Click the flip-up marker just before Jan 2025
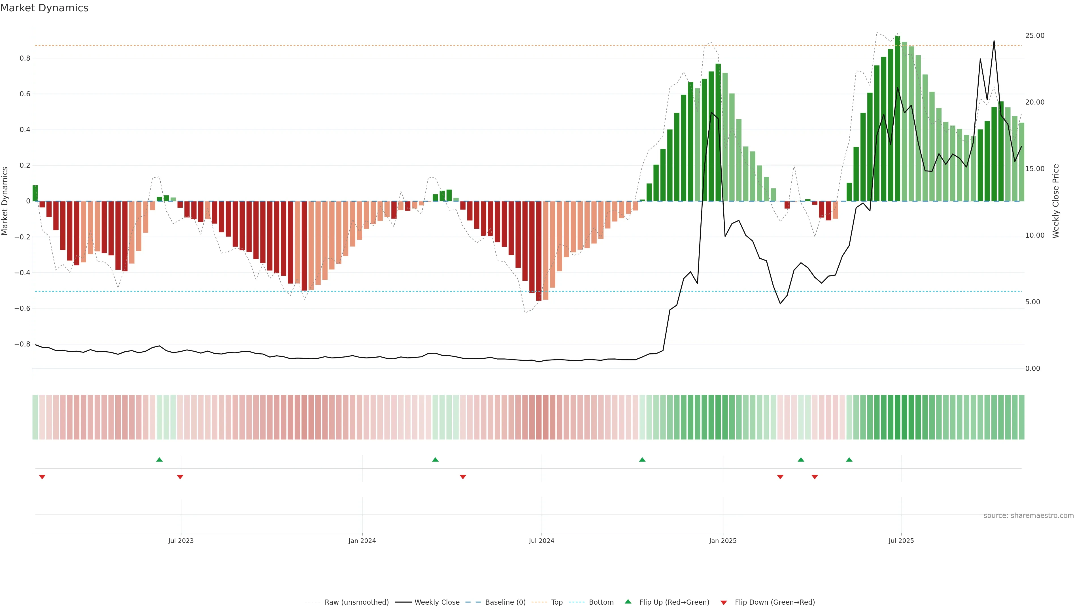The image size is (1088, 612). point(642,460)
